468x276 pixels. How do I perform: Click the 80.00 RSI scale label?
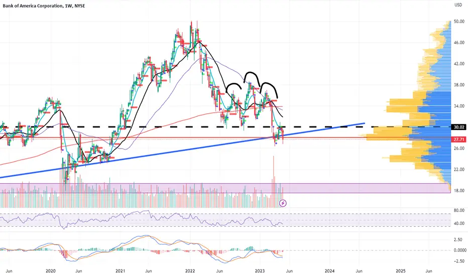pyautogui.click(x=459, y=210)
